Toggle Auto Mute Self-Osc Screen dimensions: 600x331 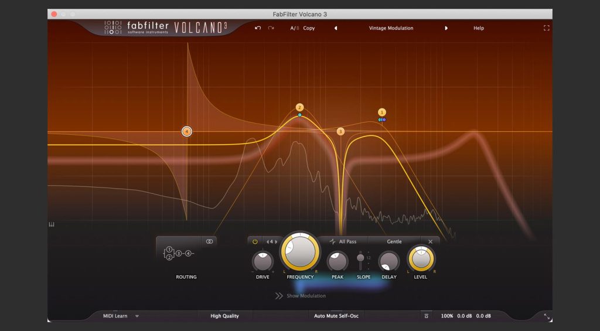point(336,316)
